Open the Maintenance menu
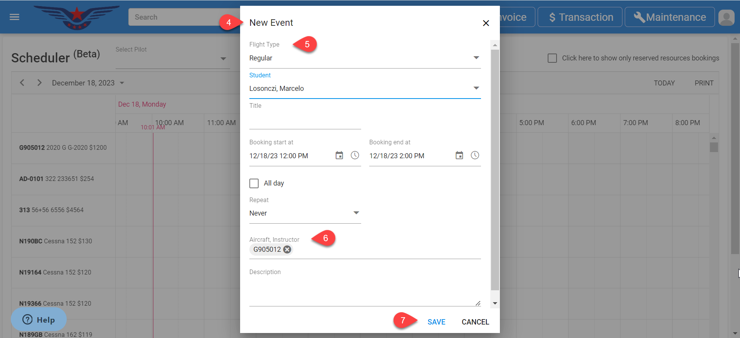Image resolution: width=740 pixels, height=338 pixels. [x=669, y=17]
